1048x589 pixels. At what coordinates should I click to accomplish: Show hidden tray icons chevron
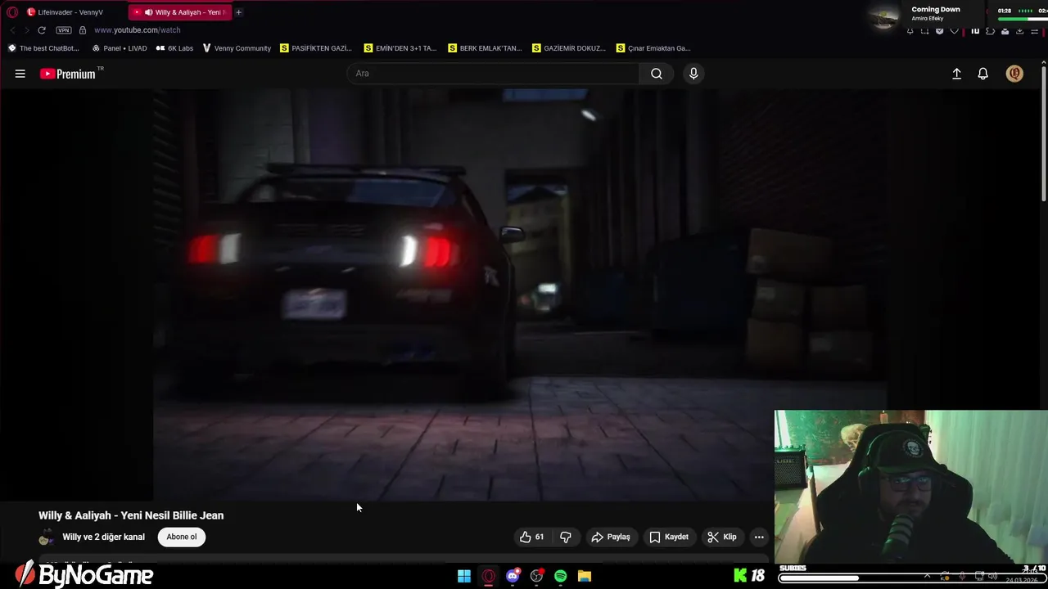[x=927, y=576]
